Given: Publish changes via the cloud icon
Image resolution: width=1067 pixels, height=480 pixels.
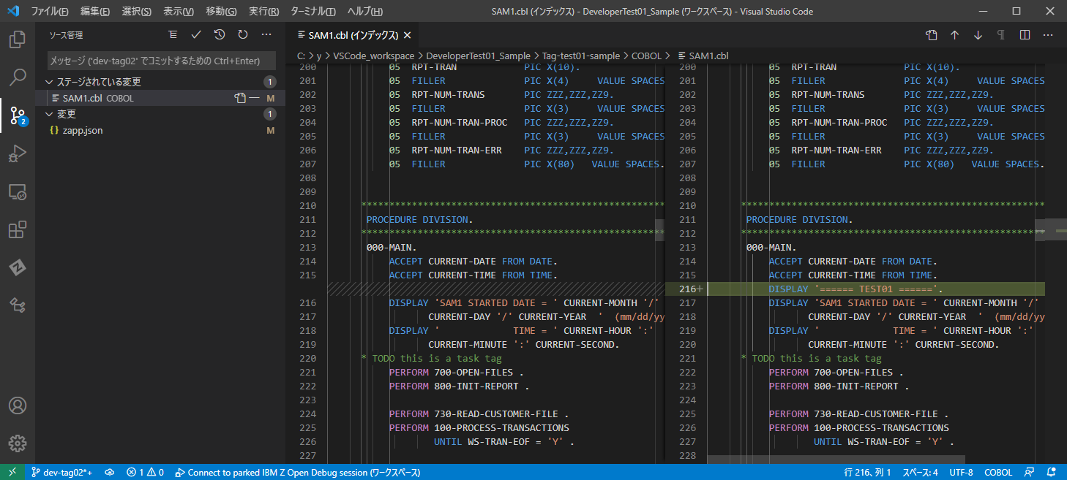Looking at the screenshot, I should (x=109, y=472).
